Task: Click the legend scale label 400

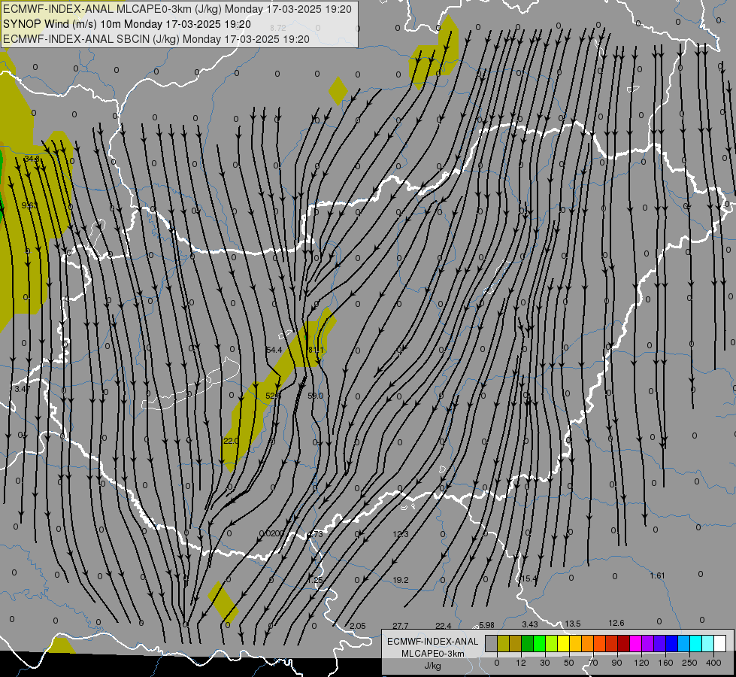Action: coord(713,663)
